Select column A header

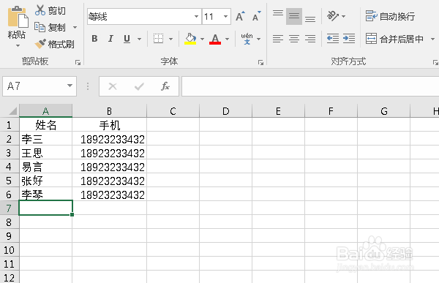click(x=46, y=111)
